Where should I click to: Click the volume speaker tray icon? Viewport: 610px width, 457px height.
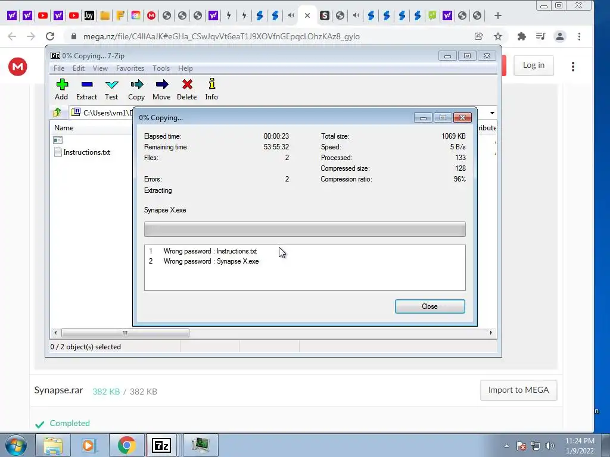point(550,446)
